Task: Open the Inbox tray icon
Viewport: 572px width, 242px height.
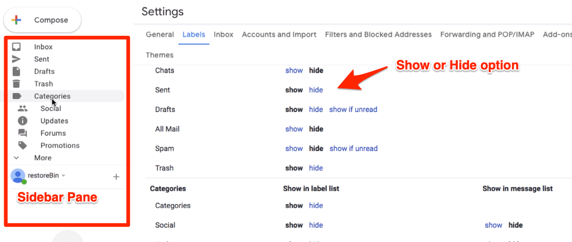Action: point(16,47)
